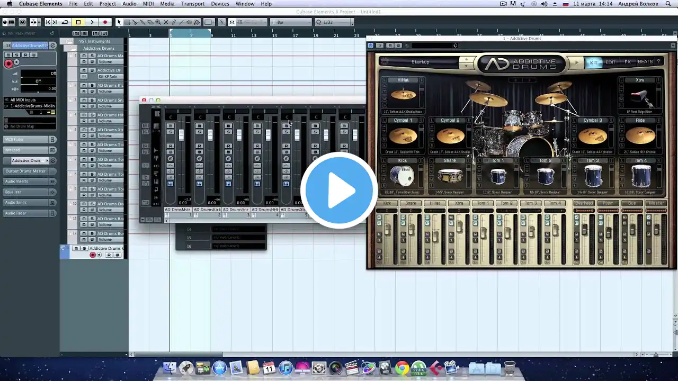The height and width of the screenshot is (381, 678).
Task: Select the Draw pencil tool
Action: tap(174, 22)
